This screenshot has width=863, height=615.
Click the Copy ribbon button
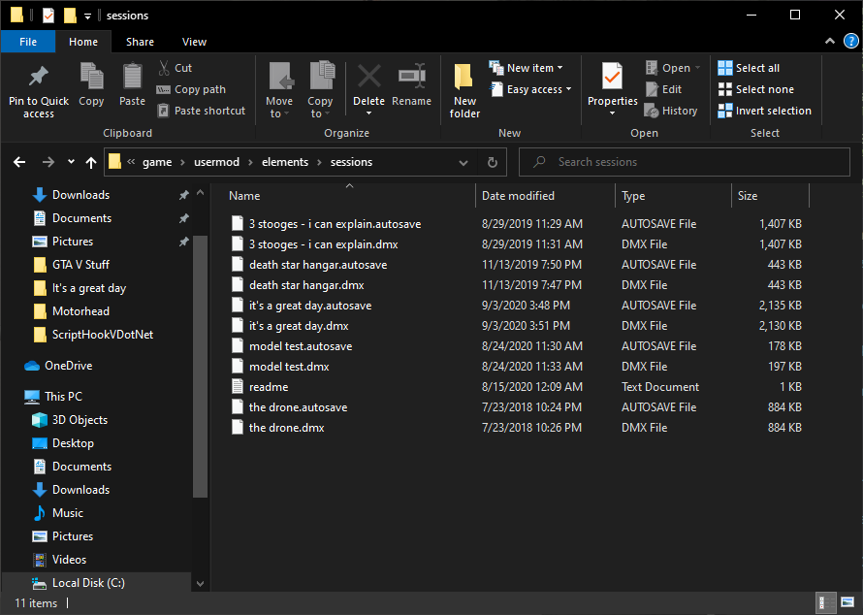coord(91,84)
